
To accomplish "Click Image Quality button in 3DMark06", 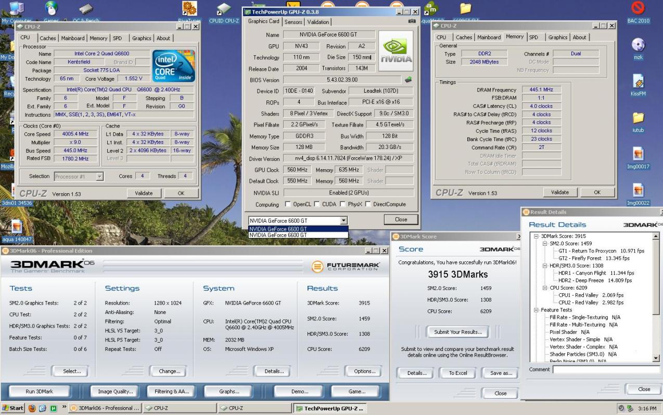I will [x=115, y=392].
